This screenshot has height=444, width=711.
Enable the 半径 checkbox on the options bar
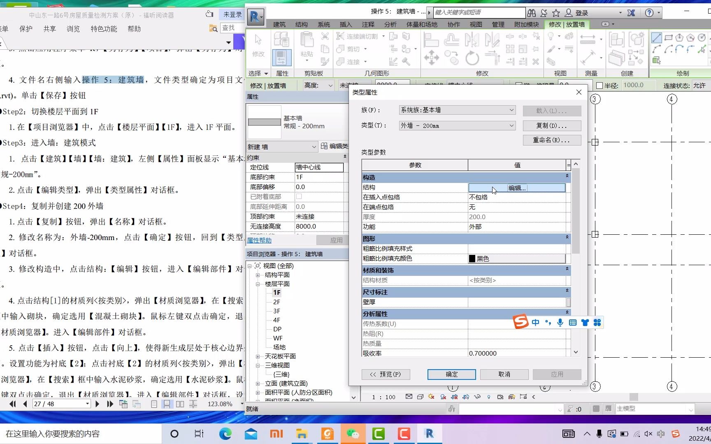click(x=599, y=85)
